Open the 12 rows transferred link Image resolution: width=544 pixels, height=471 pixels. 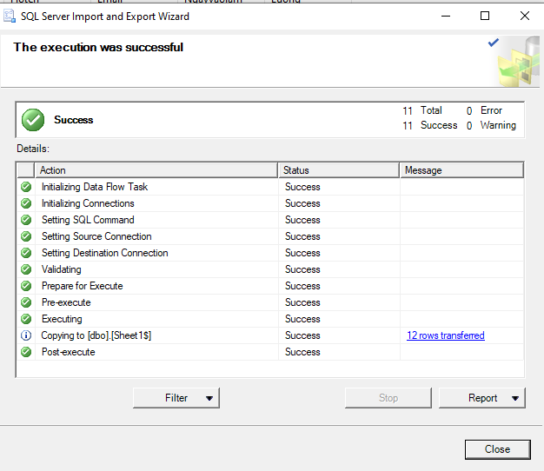coord(445,335)
